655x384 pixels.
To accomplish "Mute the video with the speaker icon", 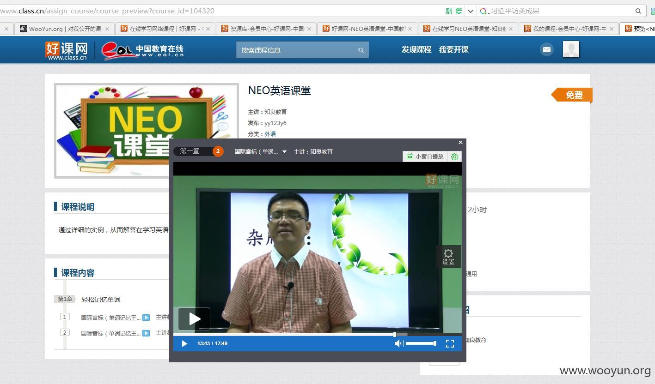I will (x=398, y=343).
